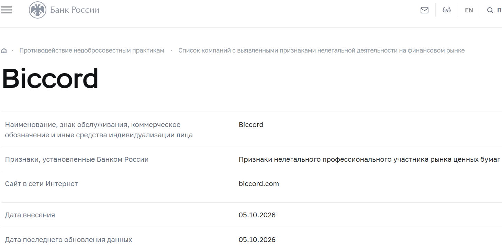Click label Наименование, знак обслуживания
Image resolution: width=502 pixels, height=251 pixels.
click(99, 130)
